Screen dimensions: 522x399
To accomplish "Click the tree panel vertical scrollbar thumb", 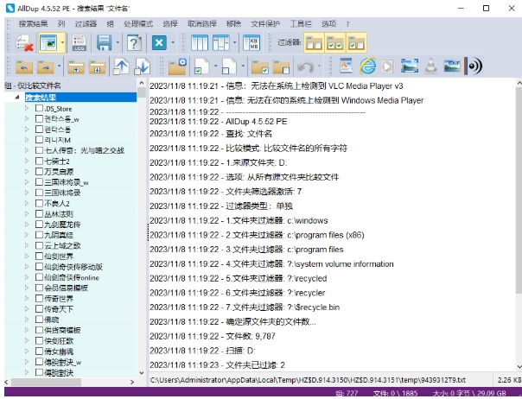I will [142, 92].
